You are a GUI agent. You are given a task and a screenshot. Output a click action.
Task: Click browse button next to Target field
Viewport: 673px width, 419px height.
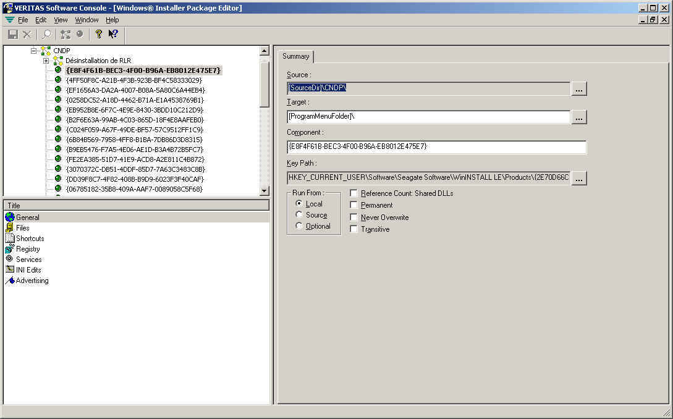pyautogui.click(x=579, y=117)
